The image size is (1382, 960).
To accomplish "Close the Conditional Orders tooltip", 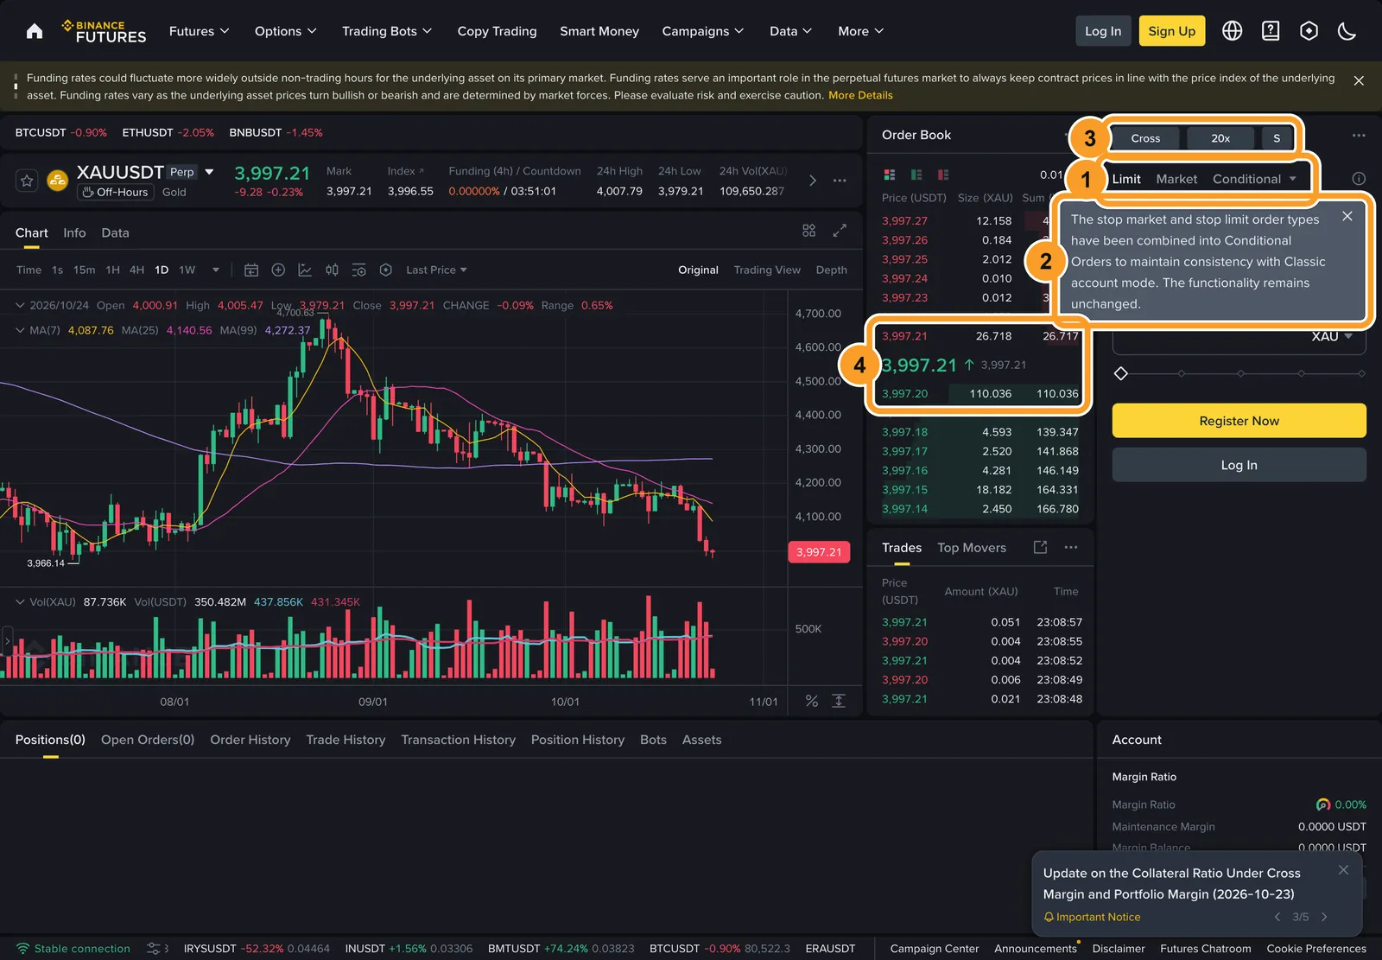I will point(1347,216).
